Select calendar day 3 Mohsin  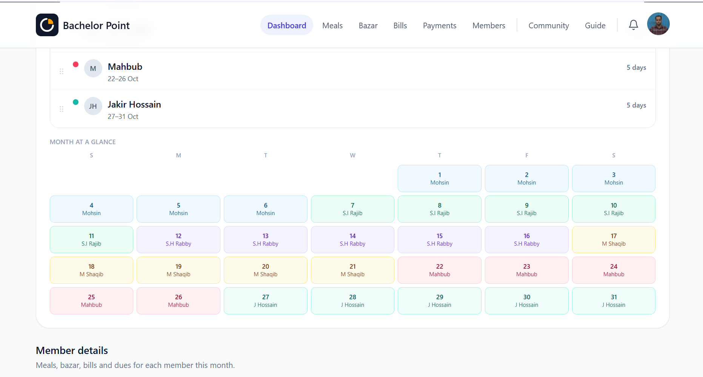[x=614, y=178]
